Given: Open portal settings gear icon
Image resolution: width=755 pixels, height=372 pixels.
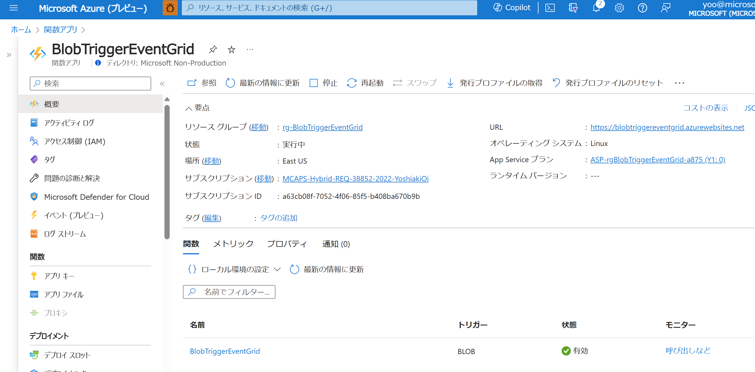Looking at the screenshot, I should 619,8.
